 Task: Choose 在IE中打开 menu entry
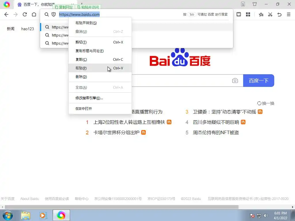coord(100,108)
